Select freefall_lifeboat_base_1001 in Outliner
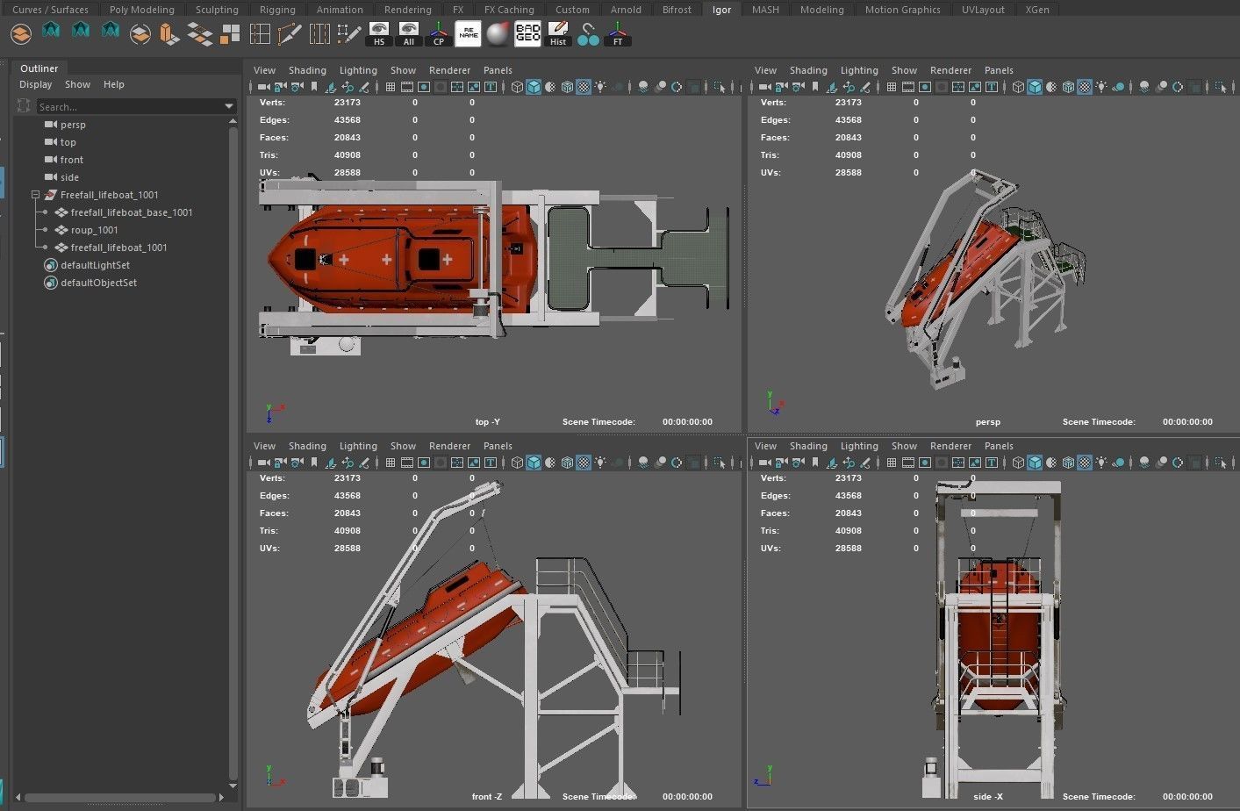The width and height of the screenshot is (1240, 811). [132, 212]
